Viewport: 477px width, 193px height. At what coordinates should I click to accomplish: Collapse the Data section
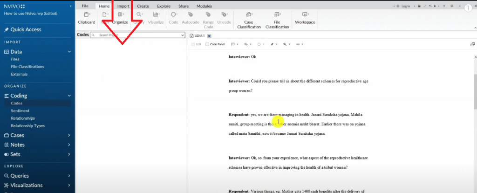point(69,52)
